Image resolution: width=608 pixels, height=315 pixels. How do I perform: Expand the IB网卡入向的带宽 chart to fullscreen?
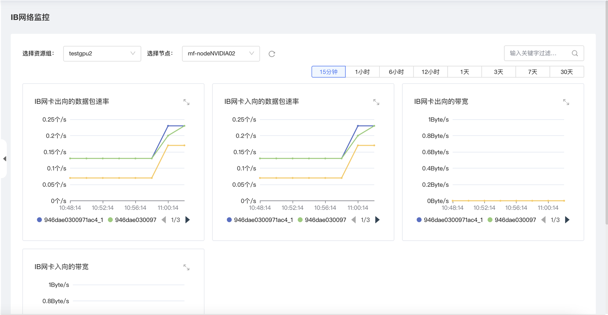point(186,268)
